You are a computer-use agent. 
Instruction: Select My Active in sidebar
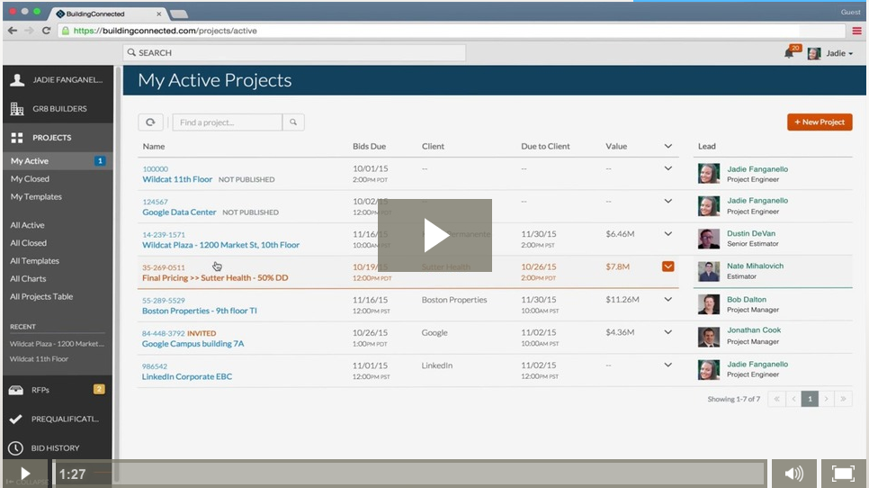58,161
